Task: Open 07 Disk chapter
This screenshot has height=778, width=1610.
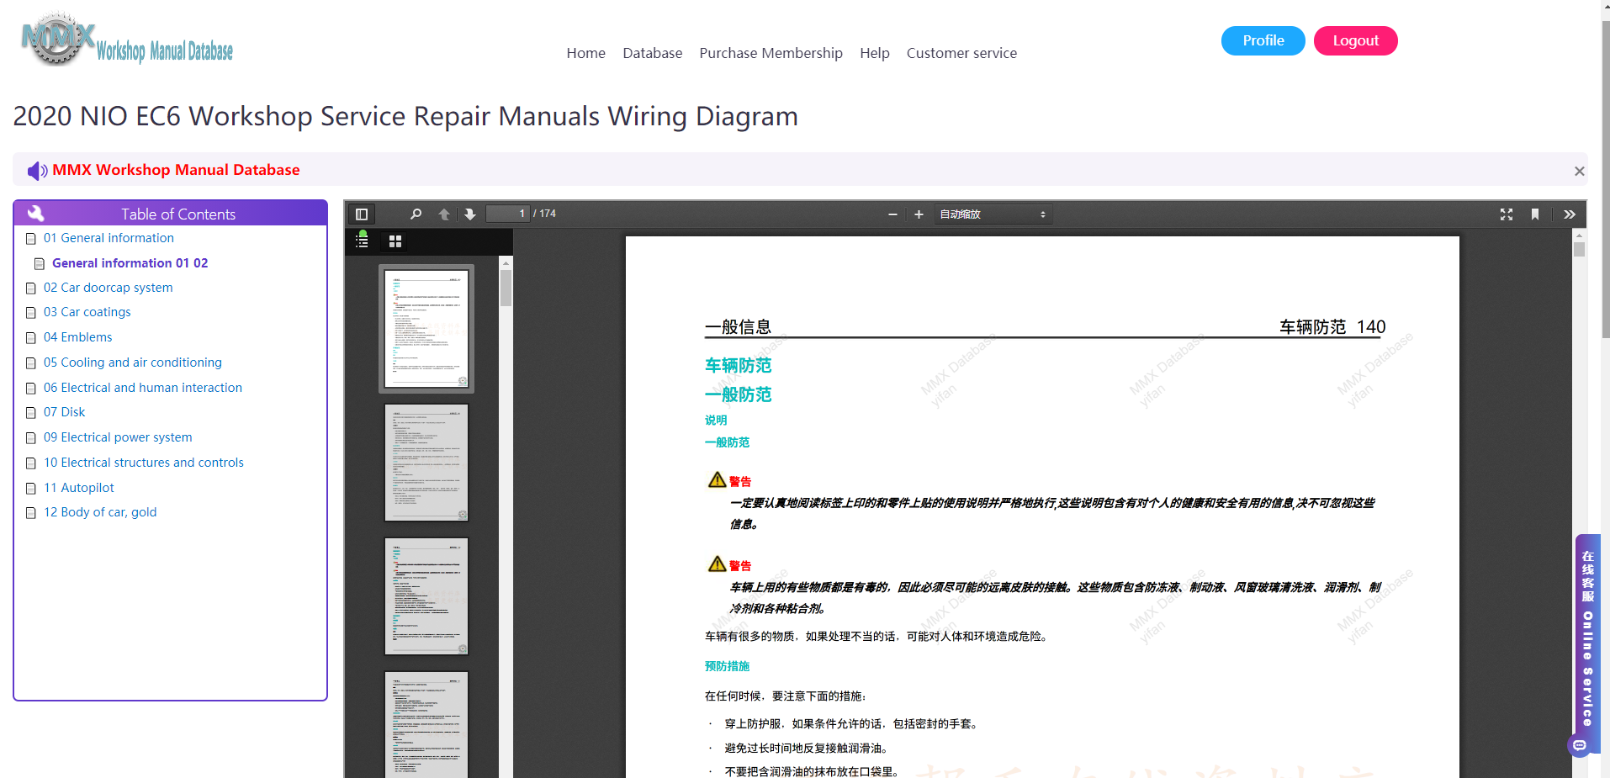Action: coord(64,412)
